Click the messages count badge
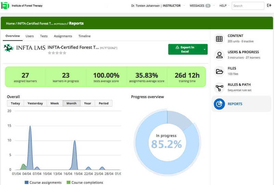Screen dimensions: 274x185 point(208,6)
